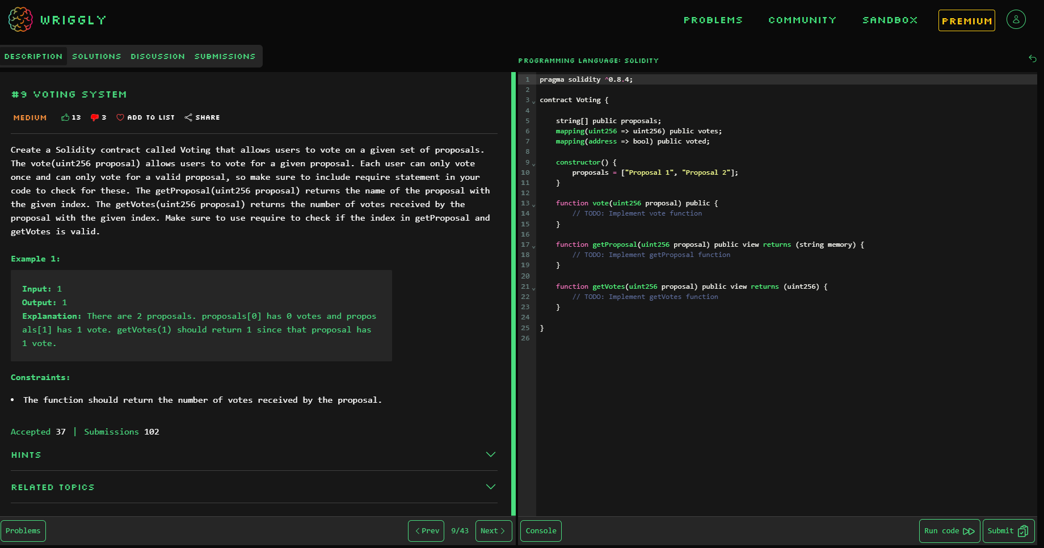Expand the Hints section
1044x548 pixels.
point(491,454)
